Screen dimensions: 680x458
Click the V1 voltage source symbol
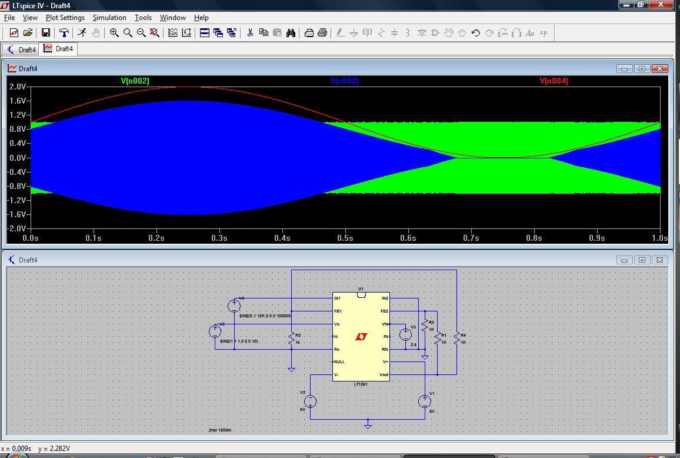(425, 401)
